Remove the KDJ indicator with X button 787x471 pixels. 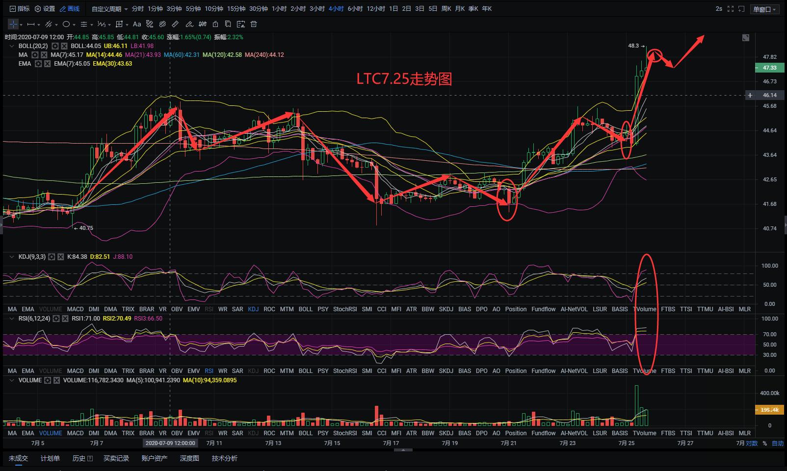coord(60,257)
